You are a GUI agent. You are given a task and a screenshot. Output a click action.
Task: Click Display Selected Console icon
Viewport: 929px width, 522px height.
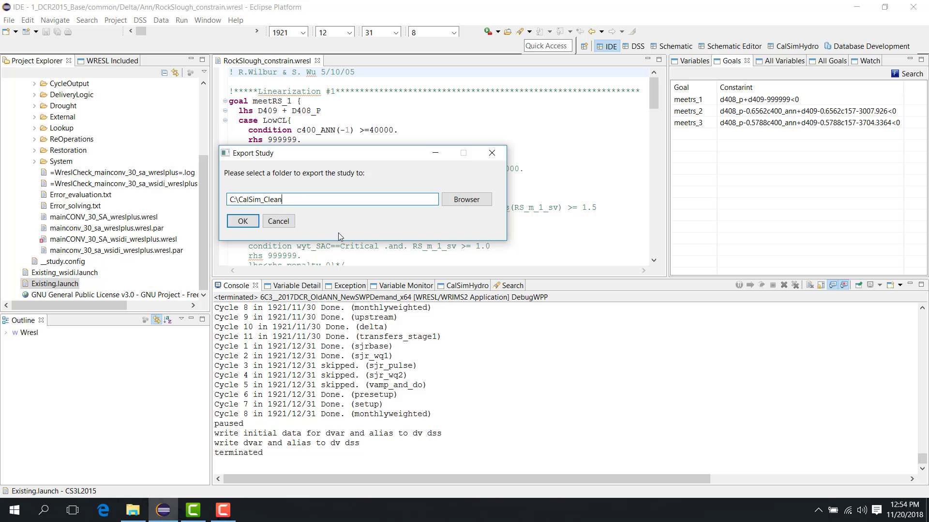click(870, 285)
